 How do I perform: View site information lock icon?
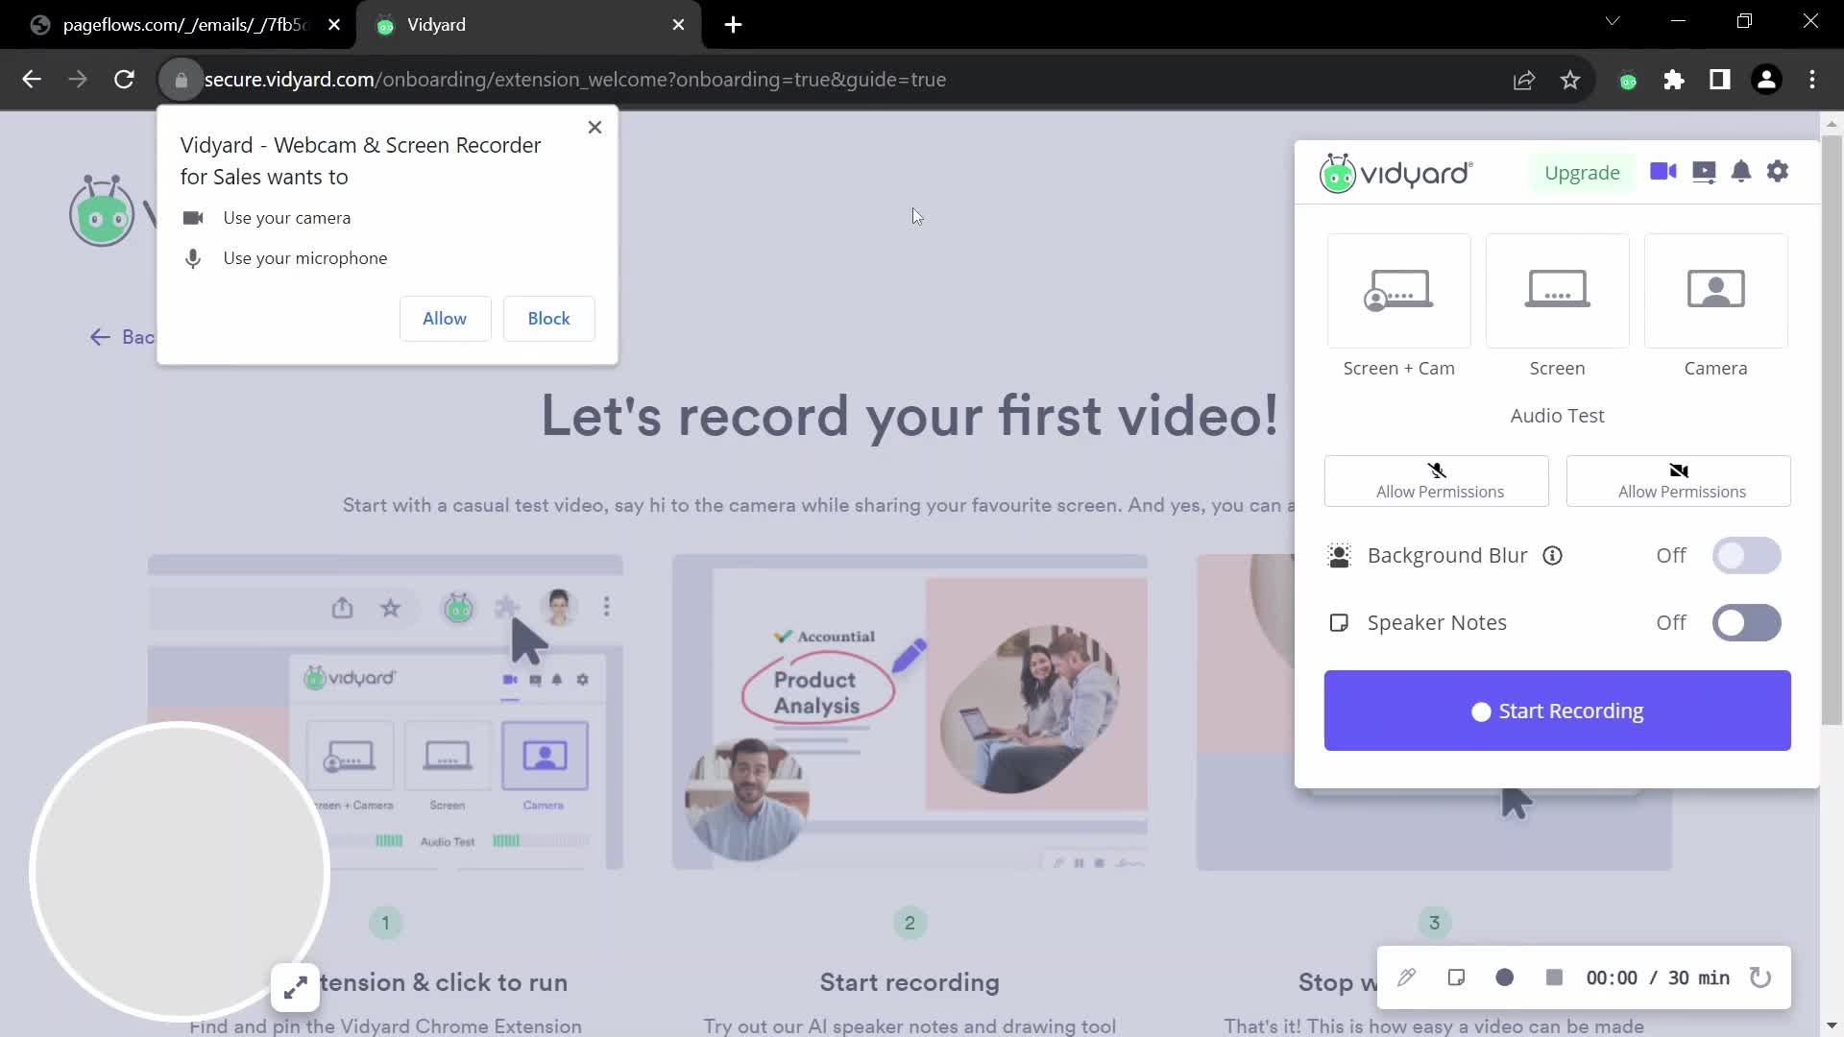point(181,80)
